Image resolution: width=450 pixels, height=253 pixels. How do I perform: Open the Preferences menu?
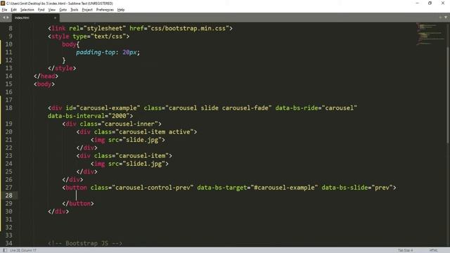[x=105, y=10]
